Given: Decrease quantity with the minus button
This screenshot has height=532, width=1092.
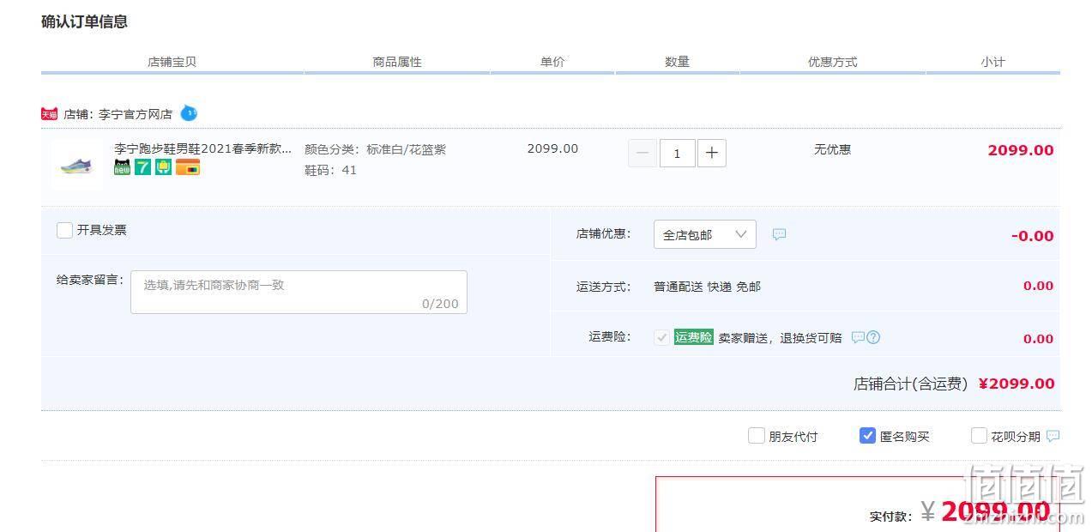Looking at the screenshot, I should [x=643, y=154].
